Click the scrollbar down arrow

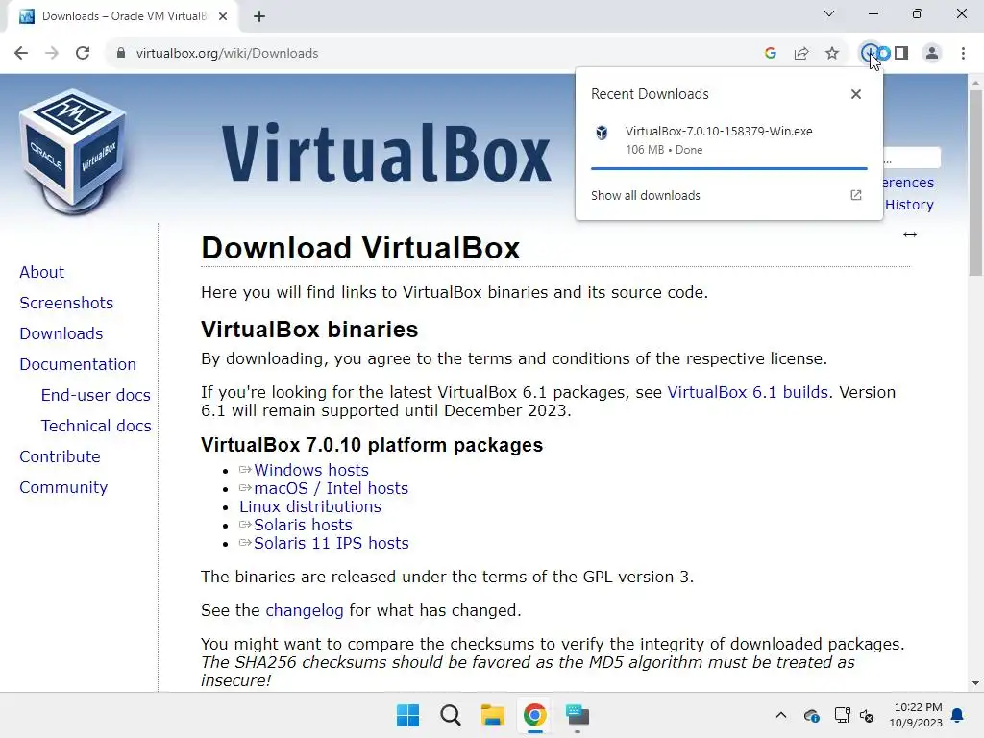tap(975, 683)
